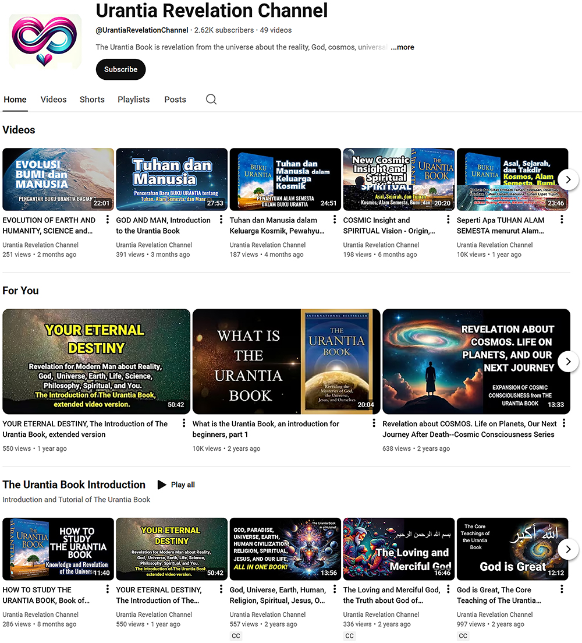Open the YOUR ETERNAL DESTINY video thumbnail
Screen dimensions: 582x643
coord(96,361)
